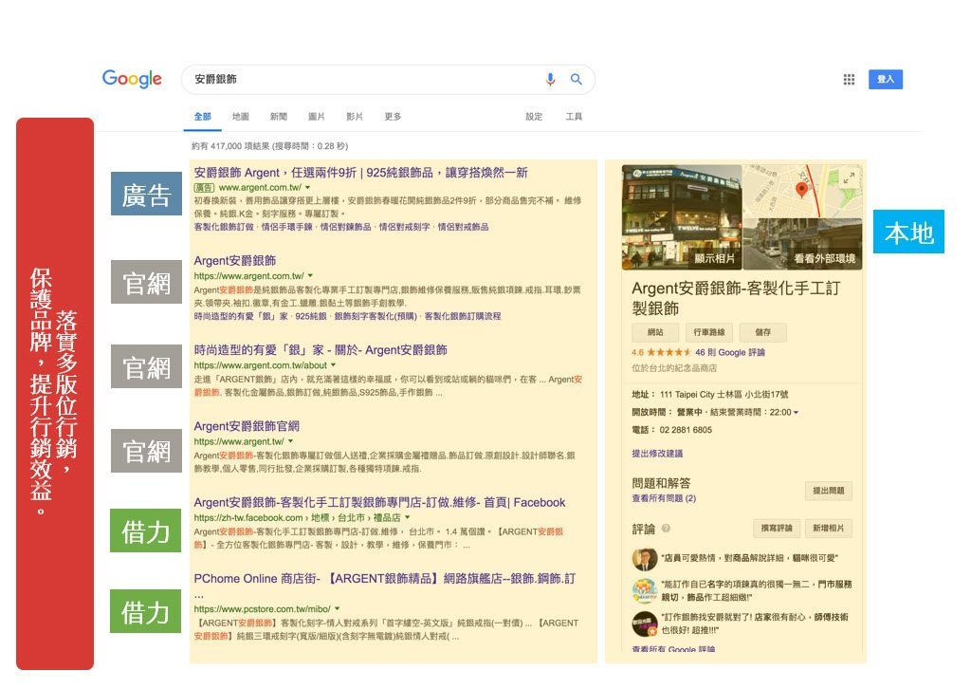Click 情侶對戒刻字 sitelink in the ad
Screen dimensions: 971x689
click(x=404, y=227)
